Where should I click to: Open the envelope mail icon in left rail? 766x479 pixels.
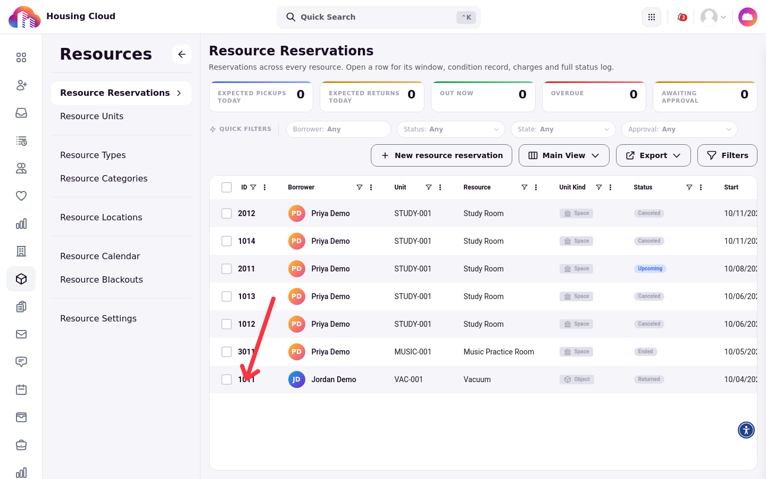21,334
